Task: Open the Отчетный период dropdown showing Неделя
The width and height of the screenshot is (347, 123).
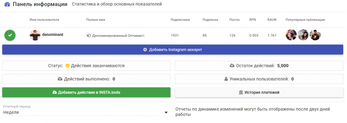Action: coord(86,112)
